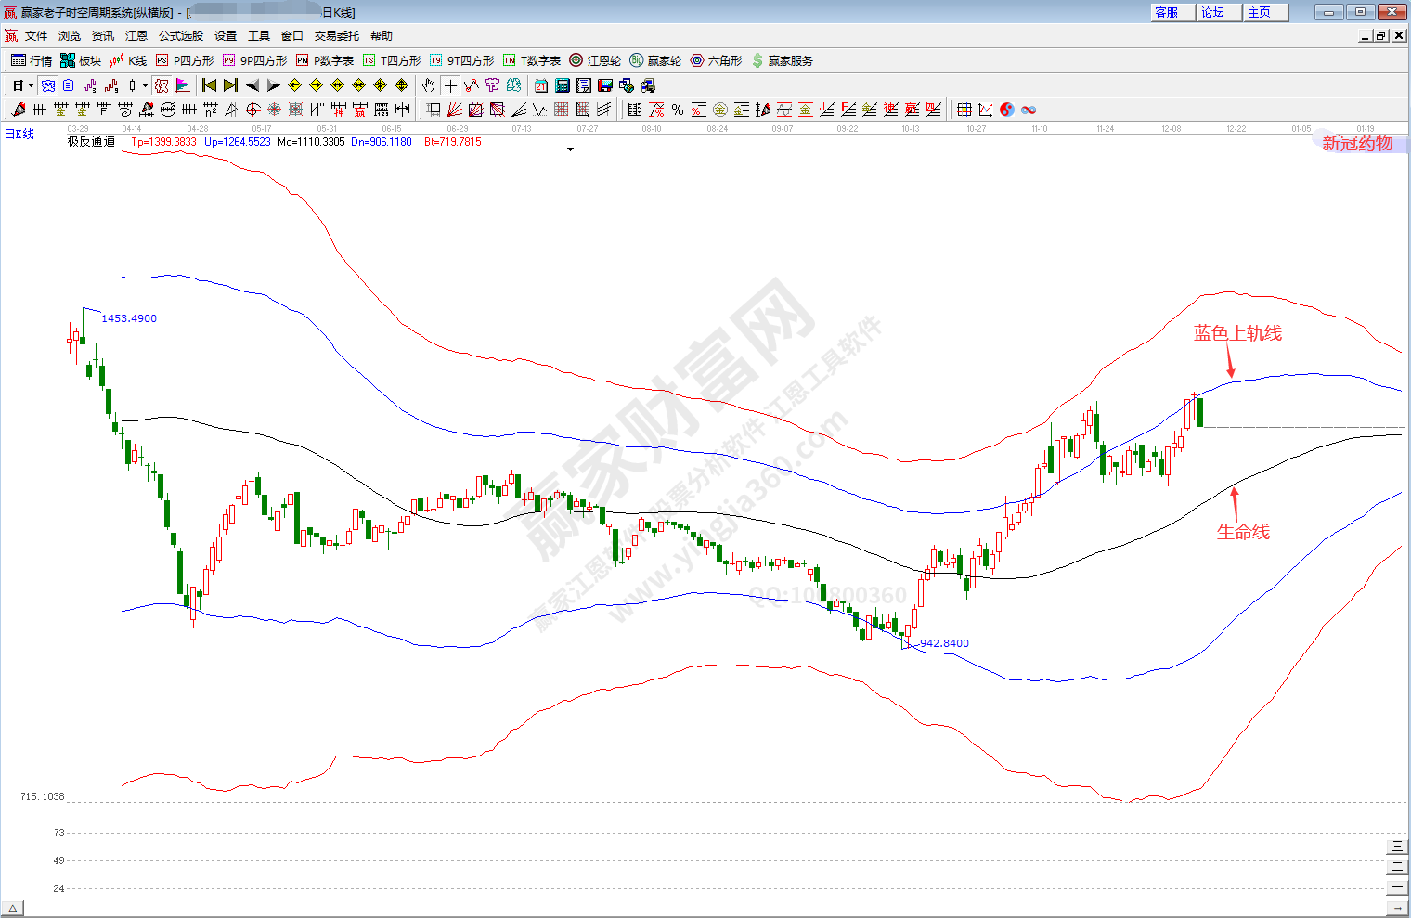Open the 交易委托 menu

pos(337,36)
